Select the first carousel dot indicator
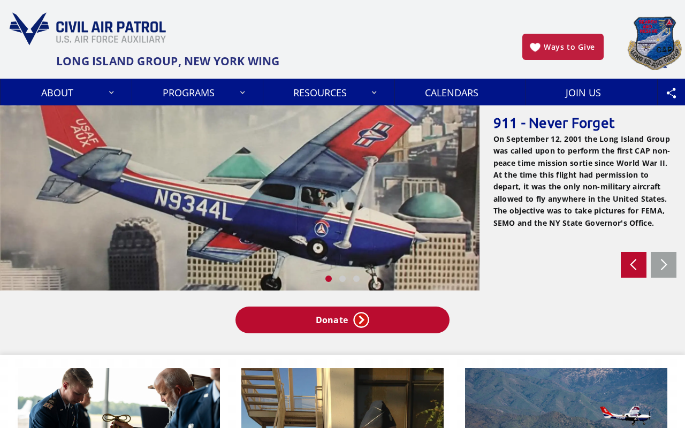This screenshot has height=428, width=685. tap(329, 279)
